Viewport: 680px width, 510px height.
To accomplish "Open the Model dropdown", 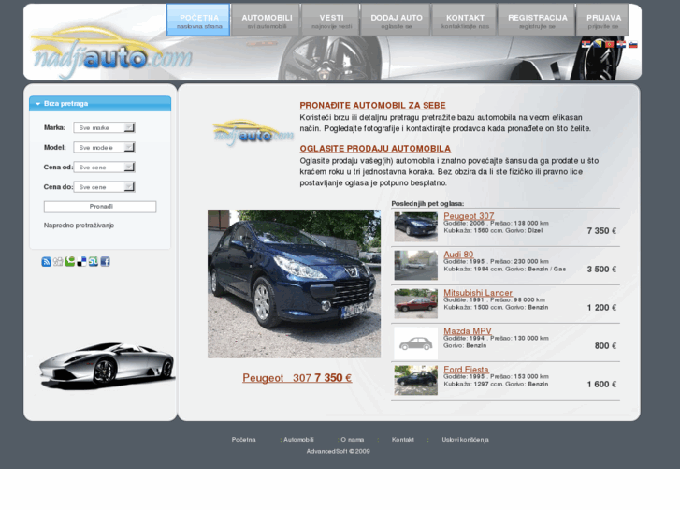I will point(105,147).
